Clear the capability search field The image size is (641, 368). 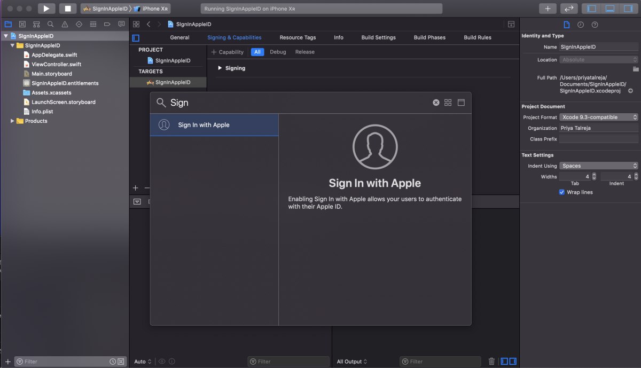(436, 103)
